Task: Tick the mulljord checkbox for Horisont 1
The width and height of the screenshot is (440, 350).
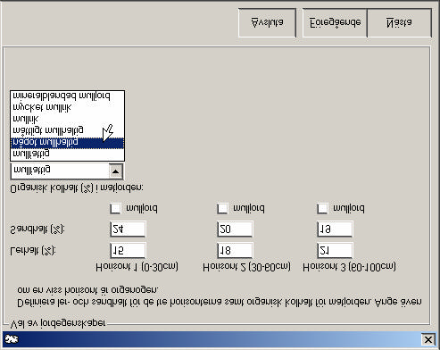Action: coord(115,208)
